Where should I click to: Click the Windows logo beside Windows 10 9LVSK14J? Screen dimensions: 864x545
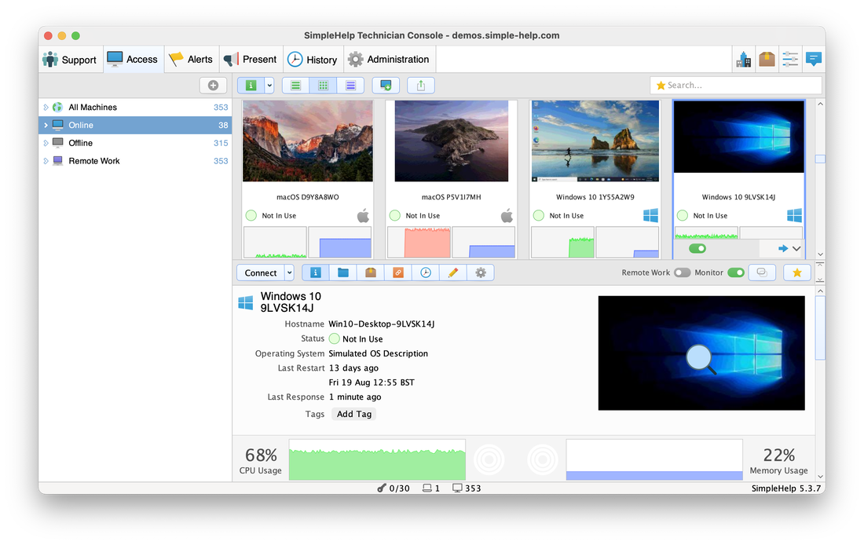tap(245, 302)
